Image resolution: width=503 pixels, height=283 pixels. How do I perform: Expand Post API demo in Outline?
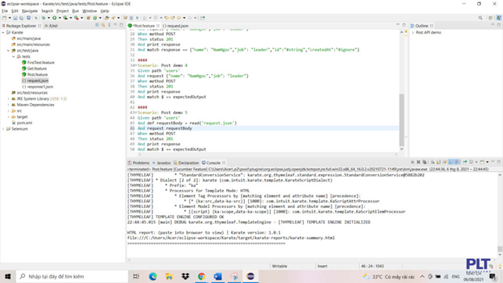[x=413, y=33]
